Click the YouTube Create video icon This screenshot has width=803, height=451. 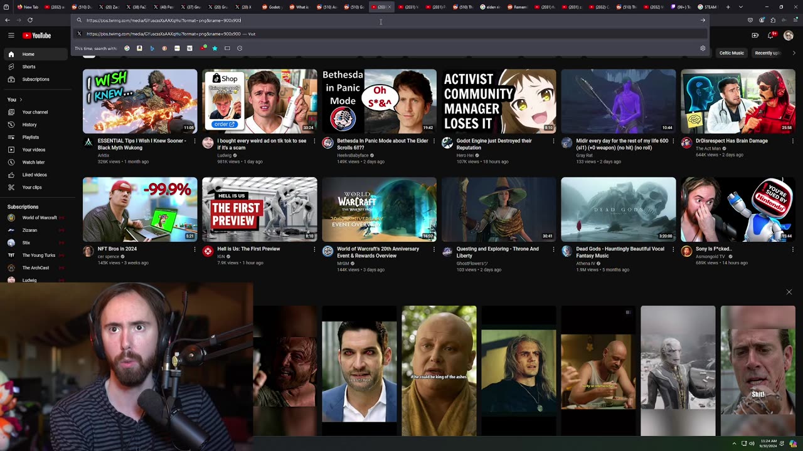755,35
